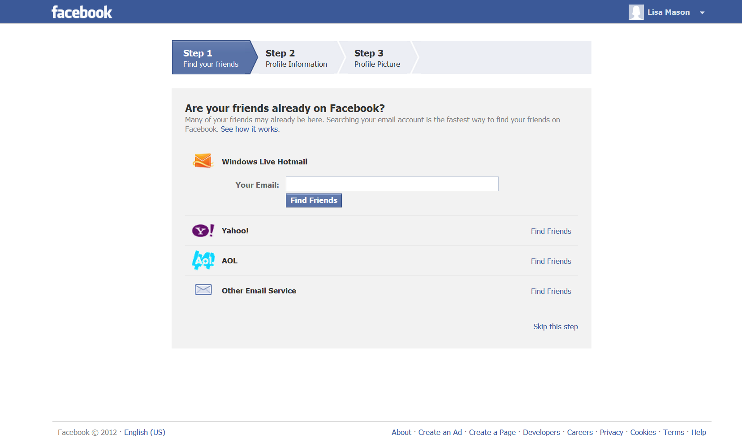The height and width of the screenshot is (443, 742).
Task: Open the account dropdown arrow
Action: click(x=702, y=13)
